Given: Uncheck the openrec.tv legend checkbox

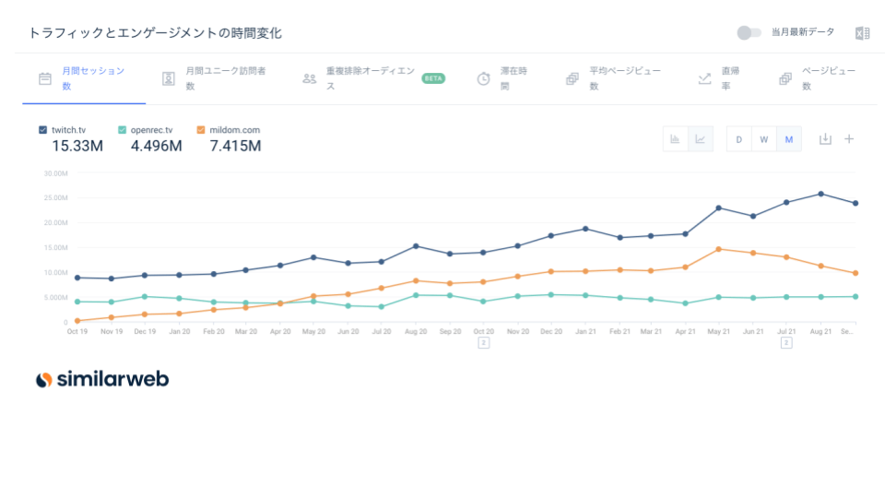Looking at the screenshot, I should 123,130.
